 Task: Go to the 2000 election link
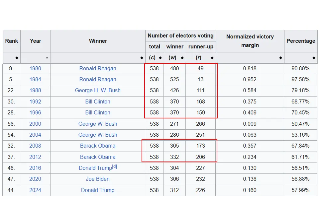[x=35, y=124]
